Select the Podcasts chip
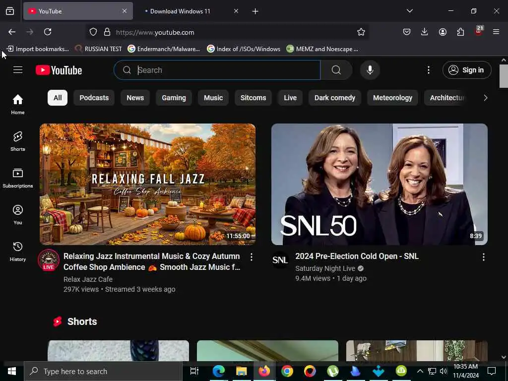Image resolution: width=508 pixels, height=381 pixels. [94, 98]
